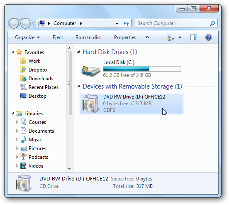Click the Help question mark icon

209,37
